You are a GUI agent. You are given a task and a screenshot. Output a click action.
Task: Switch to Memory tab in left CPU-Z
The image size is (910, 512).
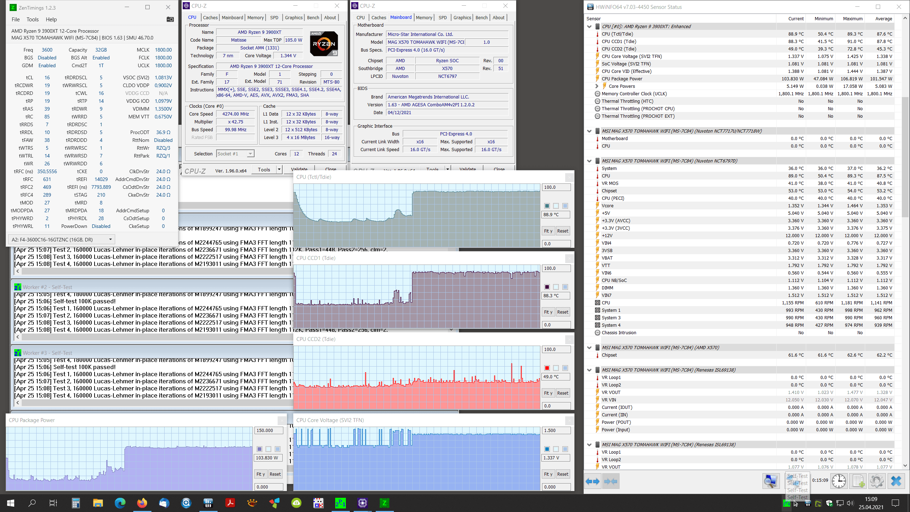click(256, 17)
